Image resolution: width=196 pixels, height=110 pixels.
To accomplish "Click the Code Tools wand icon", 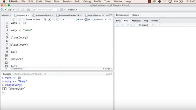I will coord(50,19).
